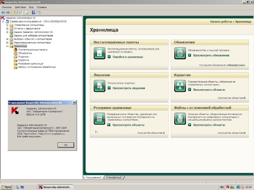This screenshot has width=254, height=190.
Task: Go back with the blue left arrow
Action: point(3,13)
